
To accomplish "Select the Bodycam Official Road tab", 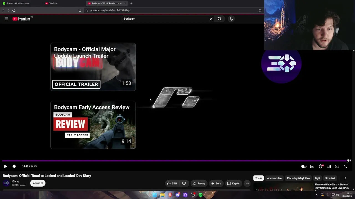I will pyautogui.click(x=107, y=3).
